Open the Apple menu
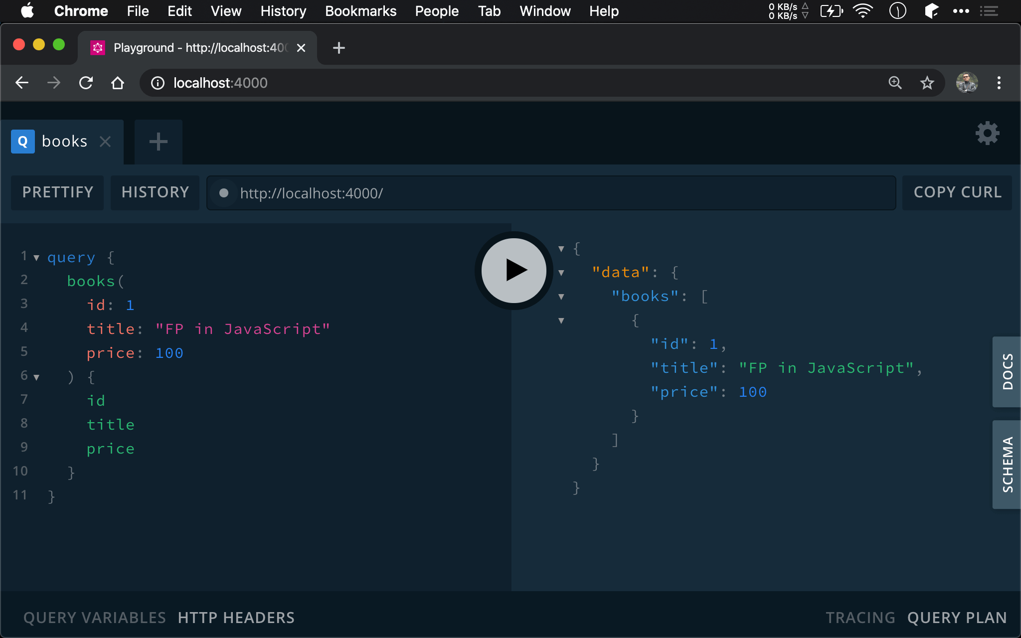Image resolution: width=1021 pixels, height=638 pixels. click(x=27, y=10)
